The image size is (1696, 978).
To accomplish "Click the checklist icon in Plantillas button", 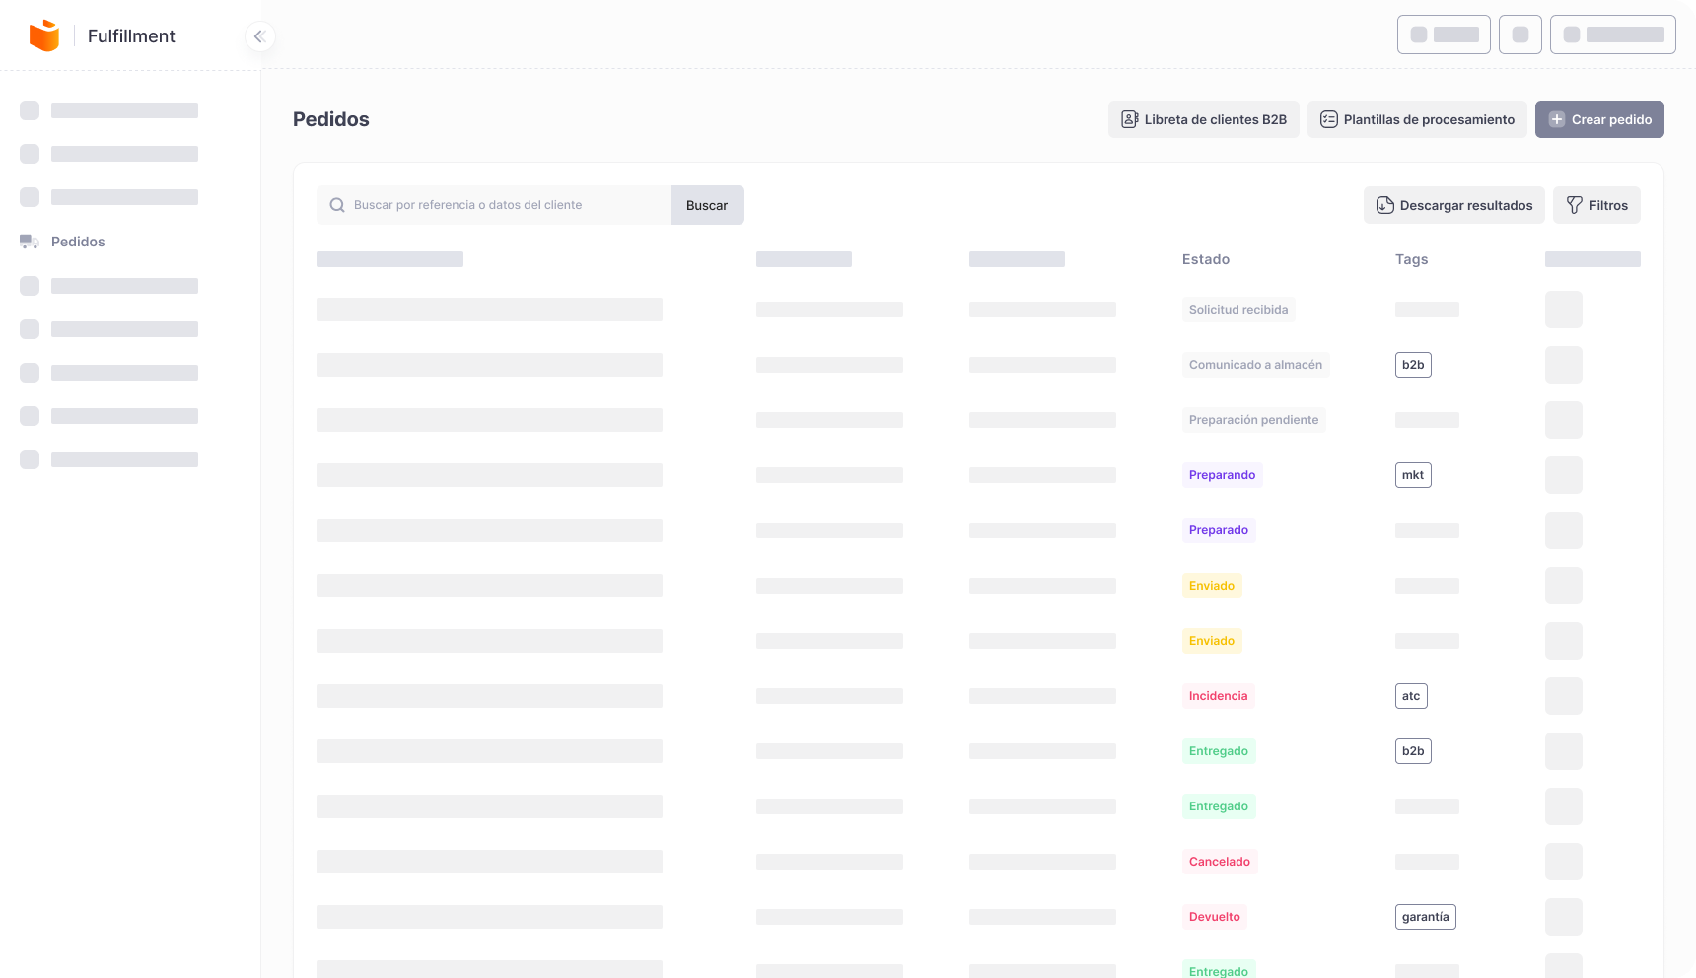I will click(x=1329, y=119).
